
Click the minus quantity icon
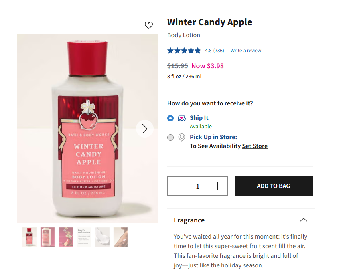pyautogui.click(x=178, y=186)
